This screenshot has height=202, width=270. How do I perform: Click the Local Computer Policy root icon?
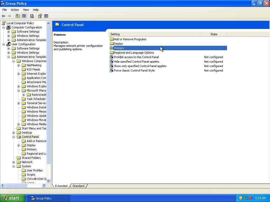[x=4, y=23]
